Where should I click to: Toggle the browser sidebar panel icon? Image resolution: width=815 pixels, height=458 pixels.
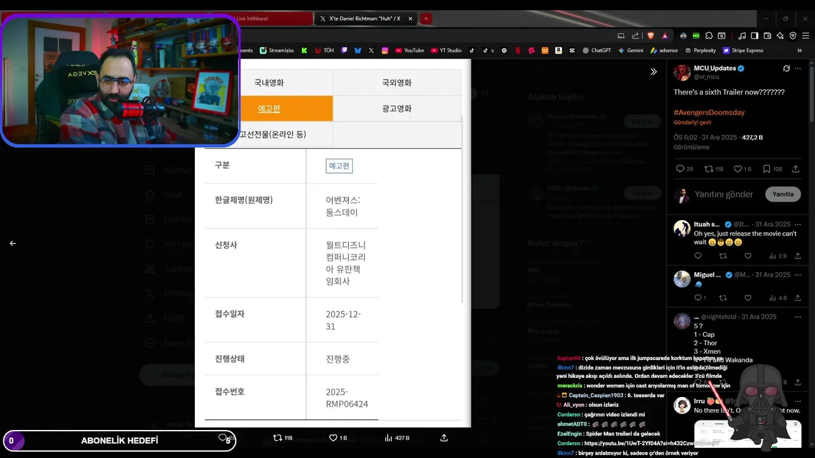pyautogui.click(x=755, y=36)
